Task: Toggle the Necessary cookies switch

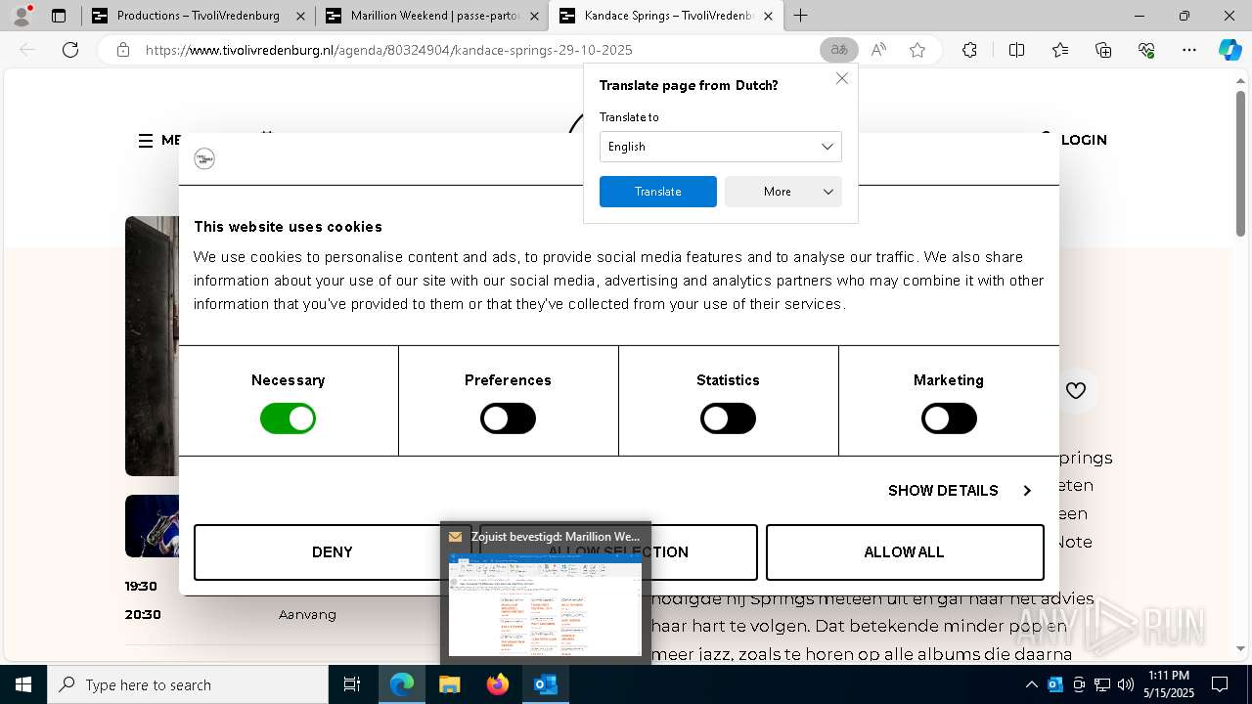Action: [288, 418]
